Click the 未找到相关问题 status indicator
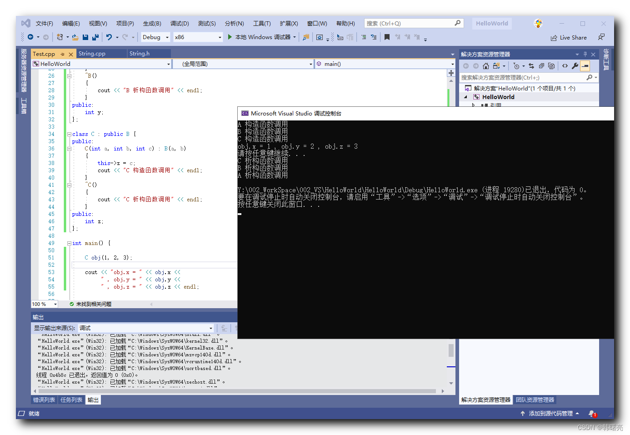630x435 pixels. 90,304
